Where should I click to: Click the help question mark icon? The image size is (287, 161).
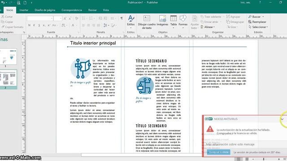point(260,3)
